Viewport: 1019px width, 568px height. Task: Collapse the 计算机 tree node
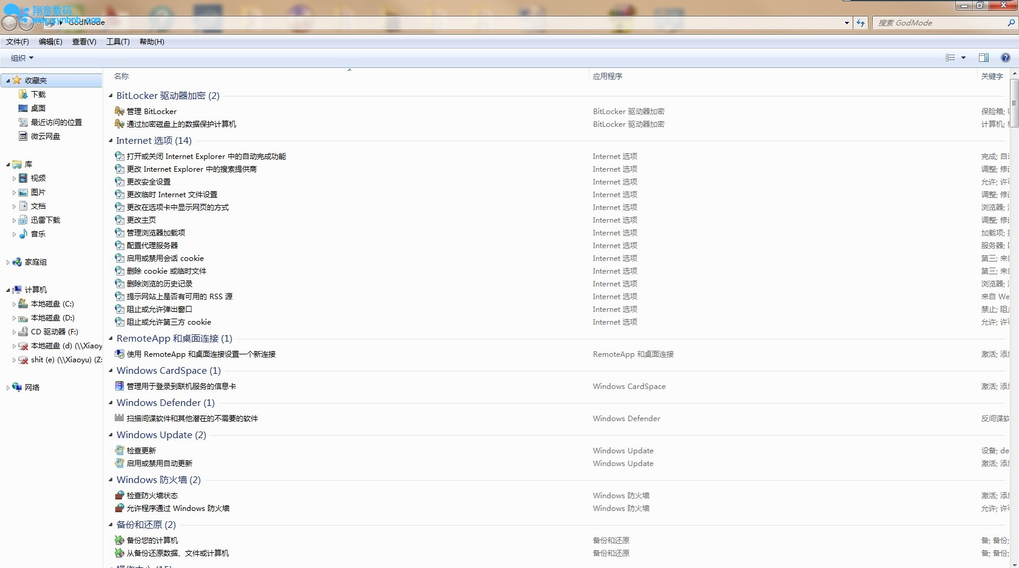coord(8,290)
